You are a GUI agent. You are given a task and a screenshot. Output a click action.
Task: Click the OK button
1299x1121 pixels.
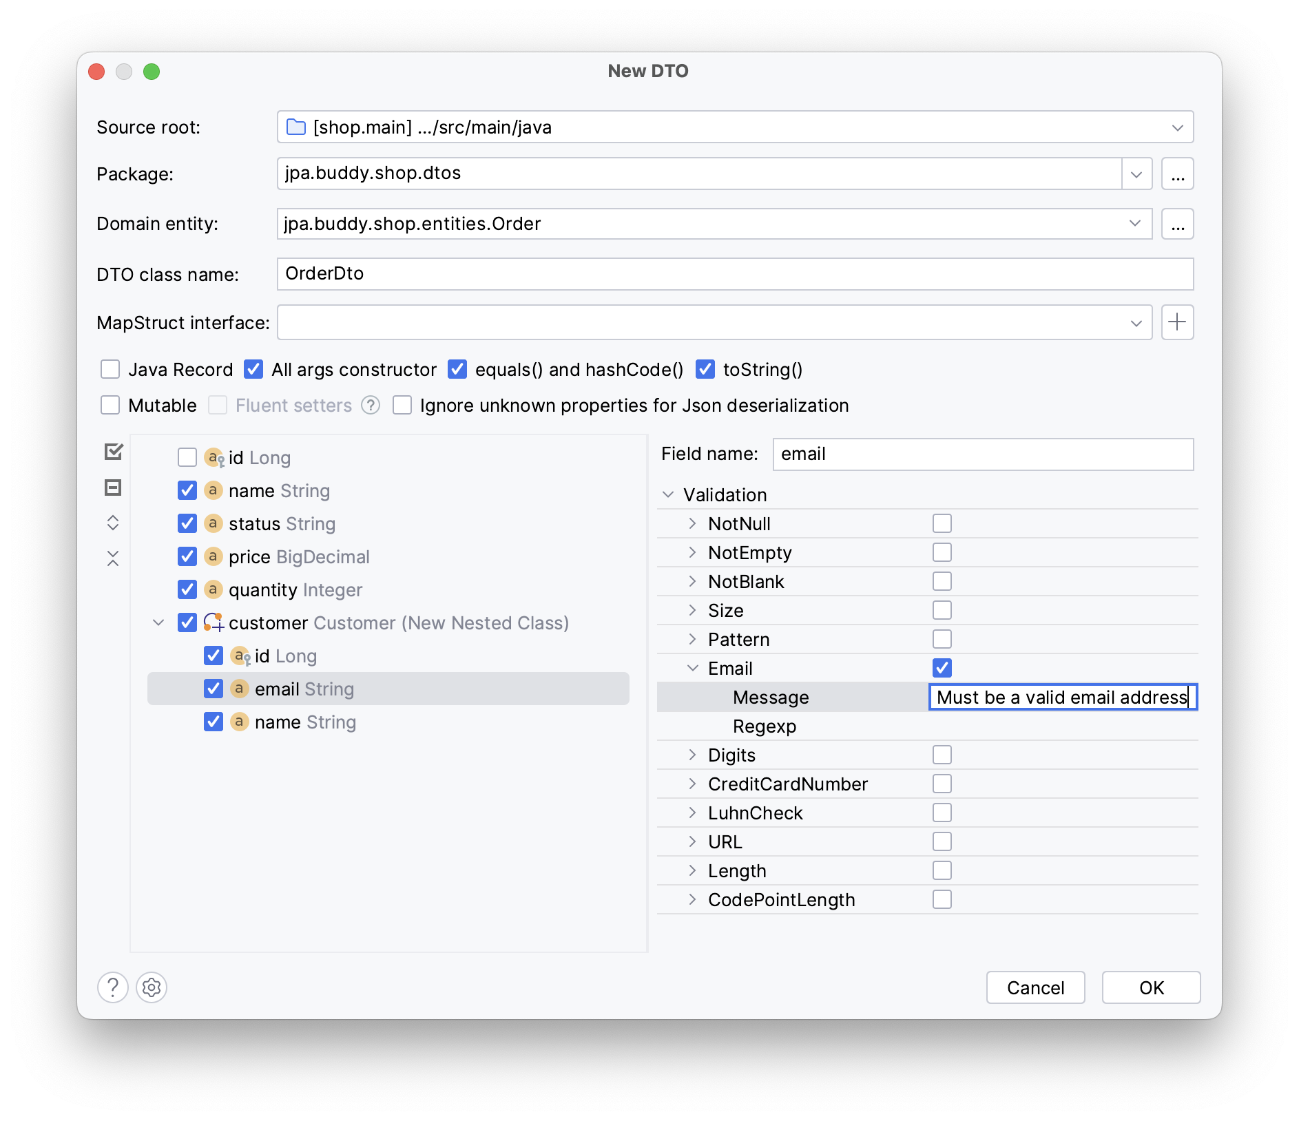[x=1150, y=987]
